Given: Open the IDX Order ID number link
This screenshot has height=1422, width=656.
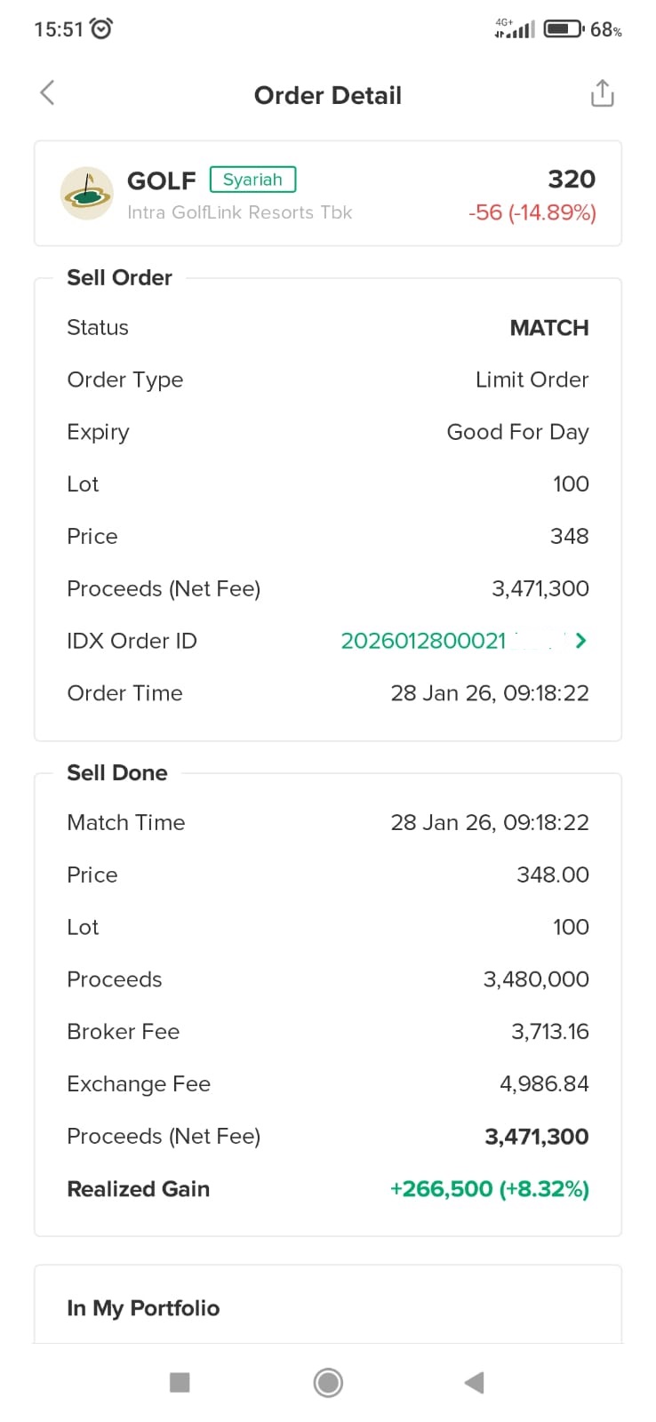Looking at the screenshot, I should [x=423, y=641].
